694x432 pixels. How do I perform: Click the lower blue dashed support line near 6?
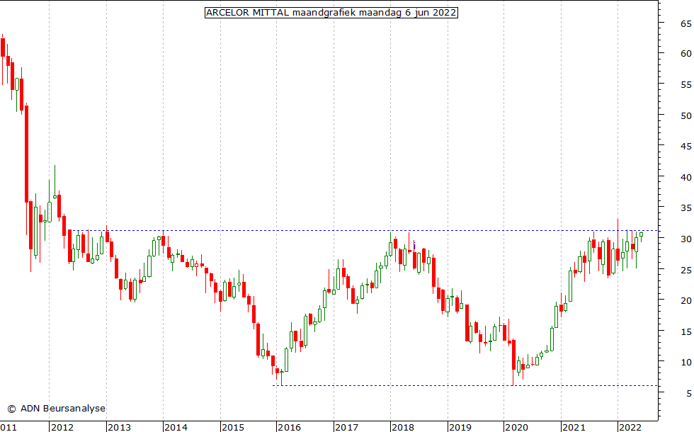[465, 385]
